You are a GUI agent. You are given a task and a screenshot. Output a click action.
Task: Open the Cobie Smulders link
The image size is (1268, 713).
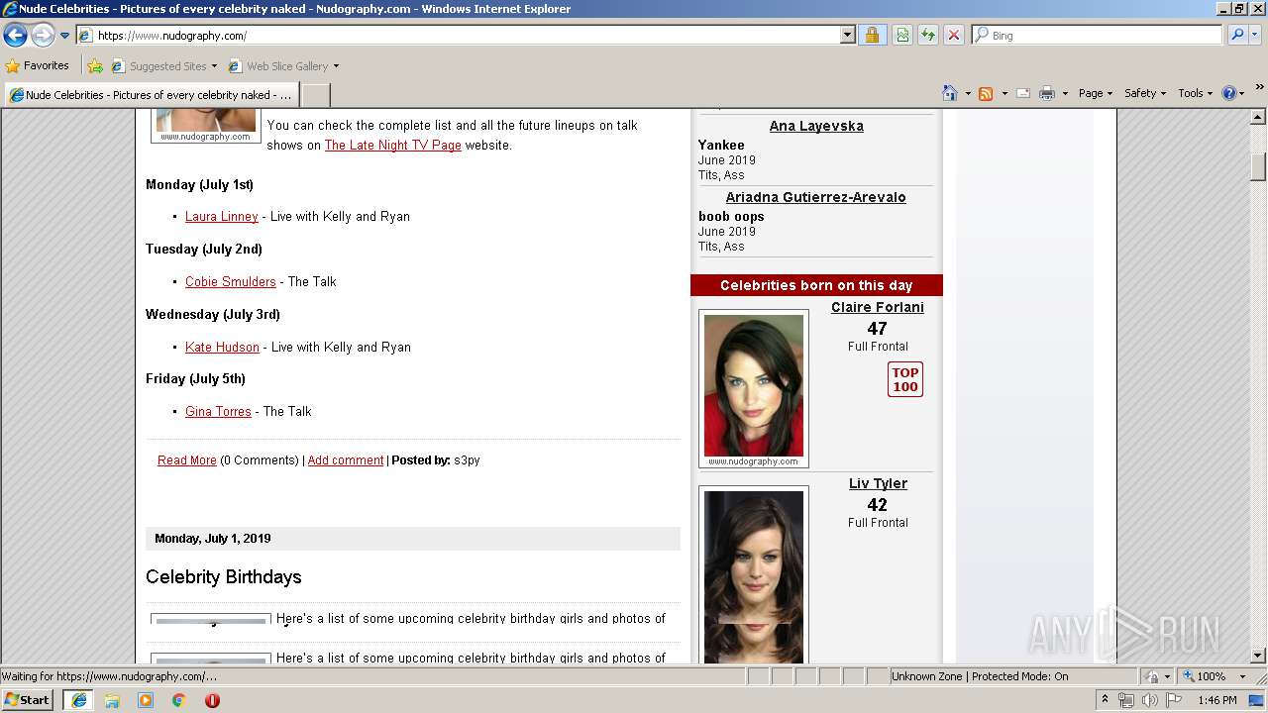(230, 281)
